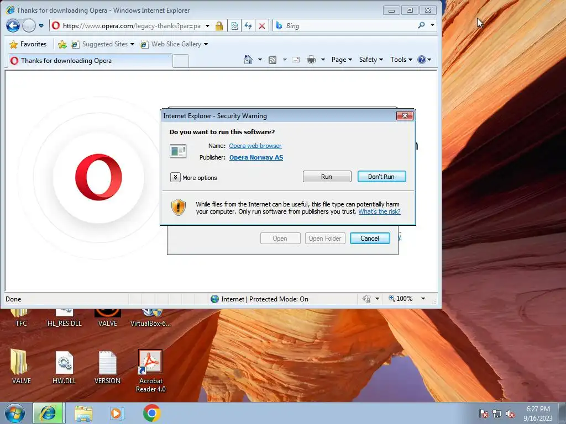Select the Thanks for downloading Opera tab

coord(90,61)
